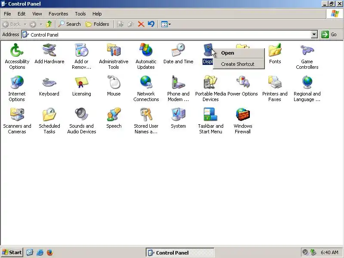Click the Copy To toolbar icon

[x=131, y=24]
